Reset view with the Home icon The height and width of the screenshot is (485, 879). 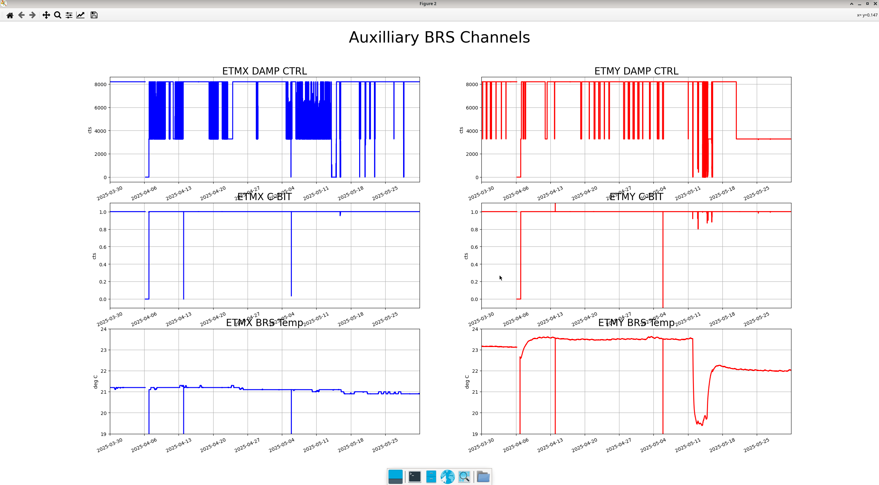(x=10, y=15)
